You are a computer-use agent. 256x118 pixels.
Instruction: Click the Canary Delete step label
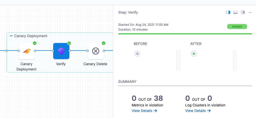click(x=95, y=64)
